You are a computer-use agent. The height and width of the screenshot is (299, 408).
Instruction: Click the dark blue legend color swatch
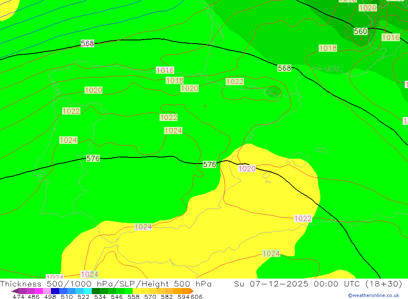tap(55, 291)
